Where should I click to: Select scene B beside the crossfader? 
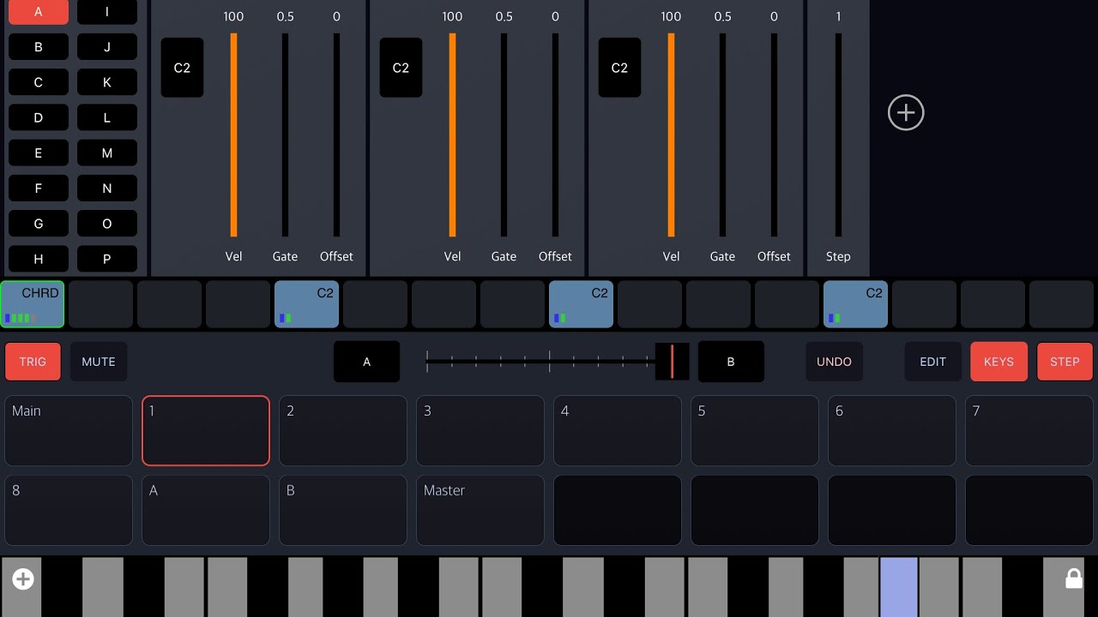click(x=731, y=362)
